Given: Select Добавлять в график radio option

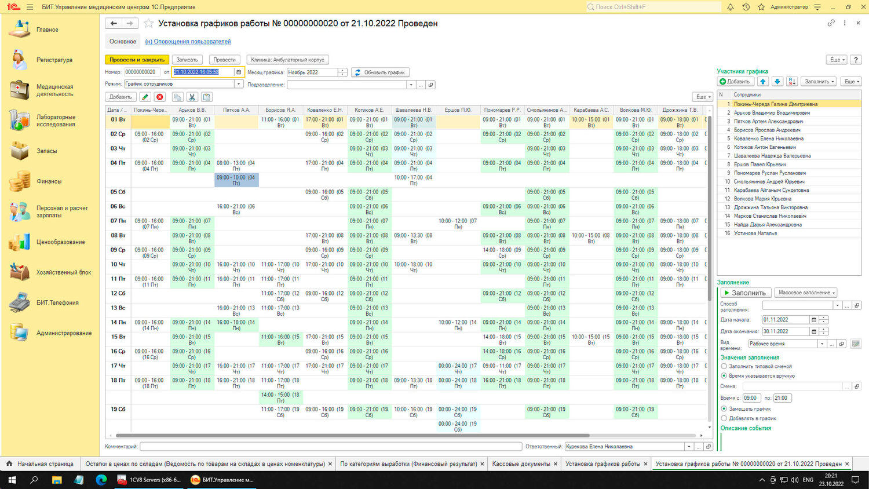Looking at the screenshot, I should [x=724, y=418].
